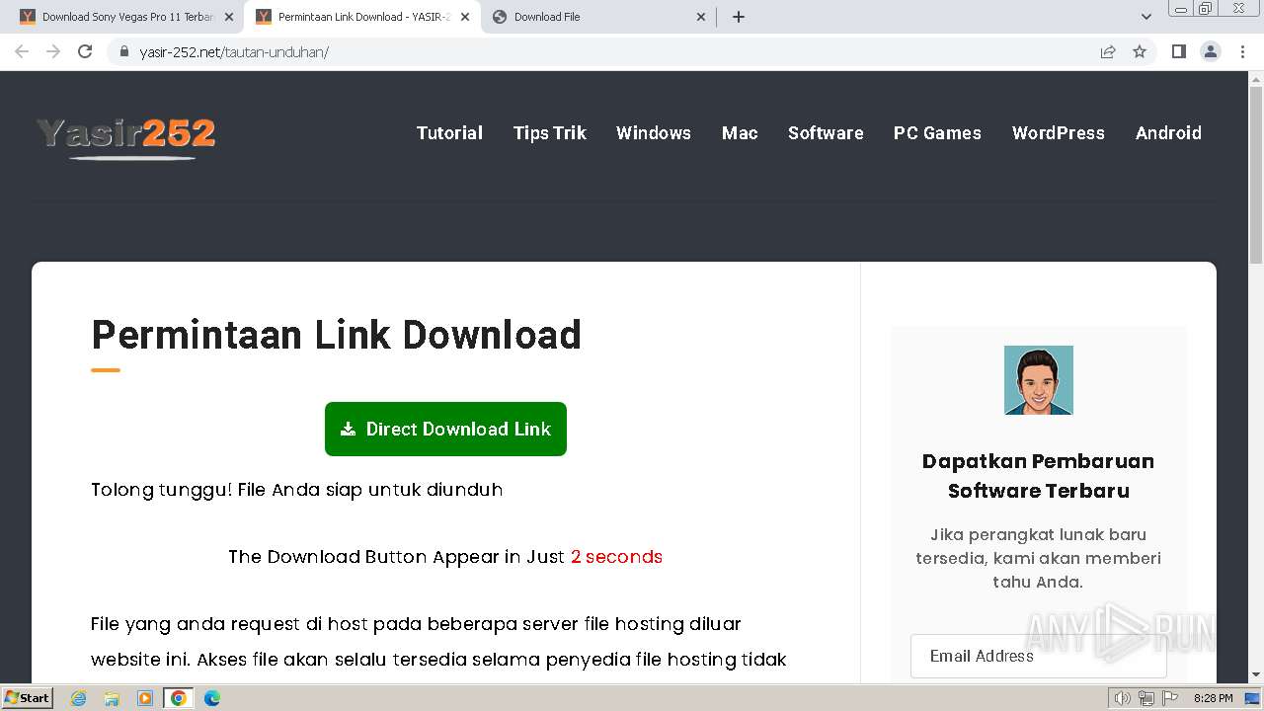
Task: Go back to previous page
Action: pyautogui.click(x=22, y=51)
